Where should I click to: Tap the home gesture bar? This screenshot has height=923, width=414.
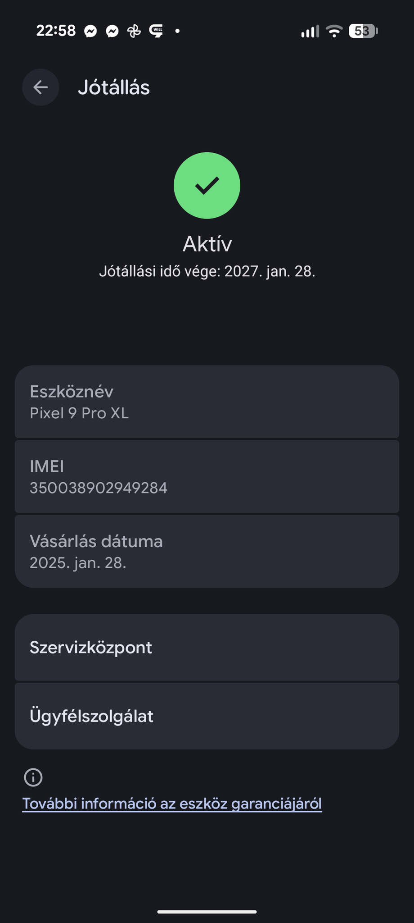tap(207, 912)
